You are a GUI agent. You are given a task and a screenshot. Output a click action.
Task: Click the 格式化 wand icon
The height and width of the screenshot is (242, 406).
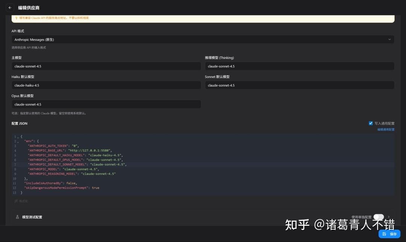(x=16, y=201)
